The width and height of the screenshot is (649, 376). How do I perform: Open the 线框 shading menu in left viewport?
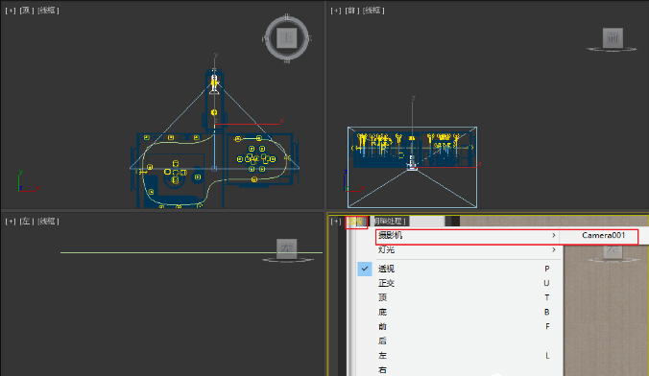tap(48, 222)
